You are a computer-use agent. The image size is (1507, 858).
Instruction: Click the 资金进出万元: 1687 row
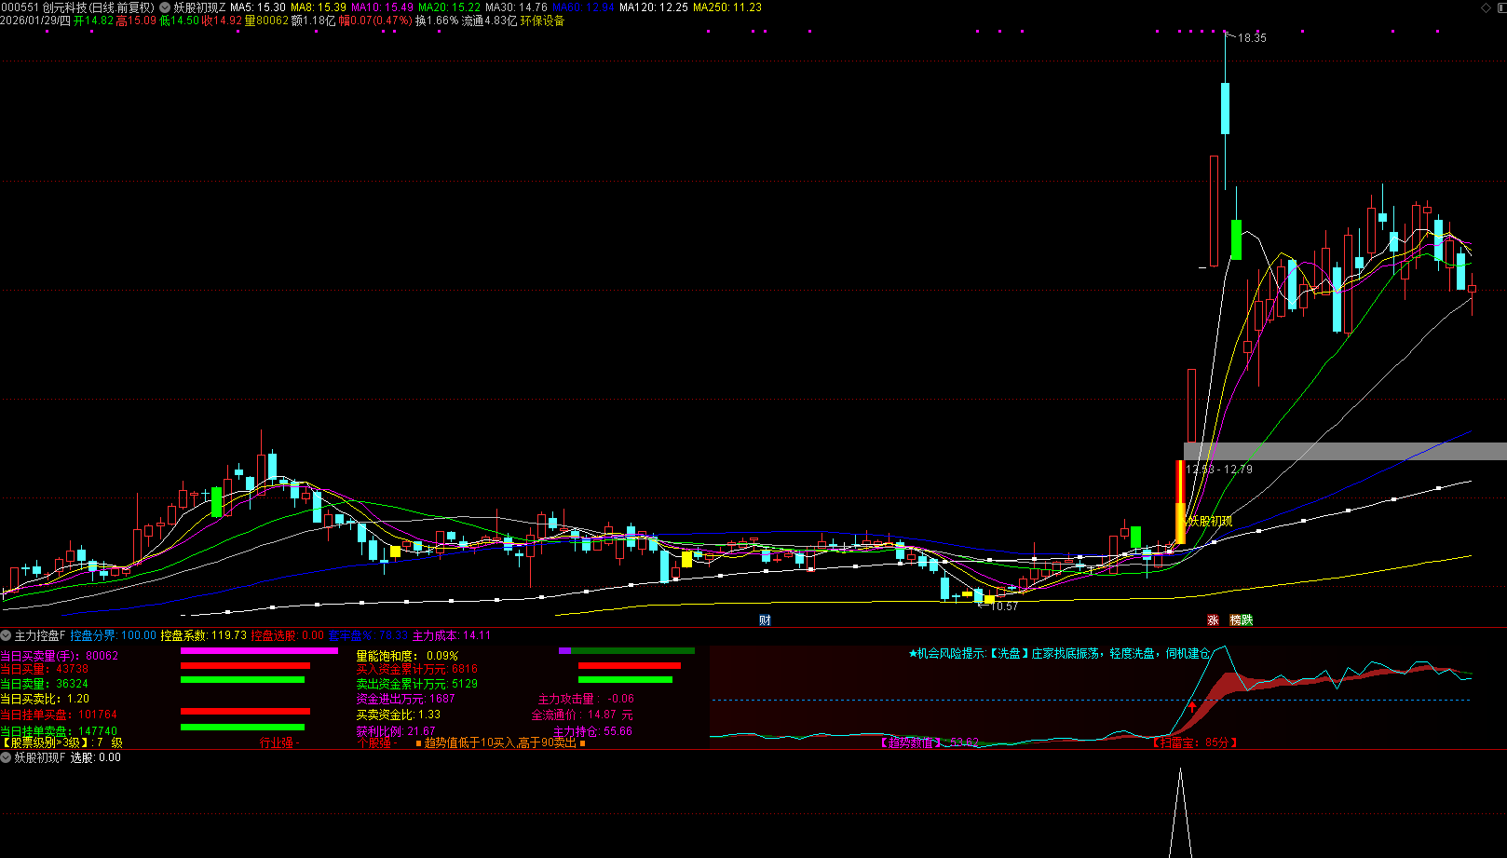pyautogui.click(x=406, y=699)
